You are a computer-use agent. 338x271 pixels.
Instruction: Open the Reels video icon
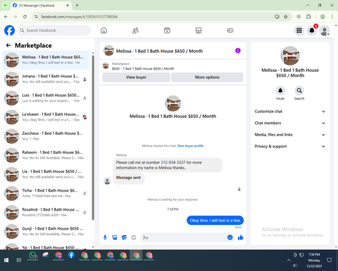pos(167,30)
